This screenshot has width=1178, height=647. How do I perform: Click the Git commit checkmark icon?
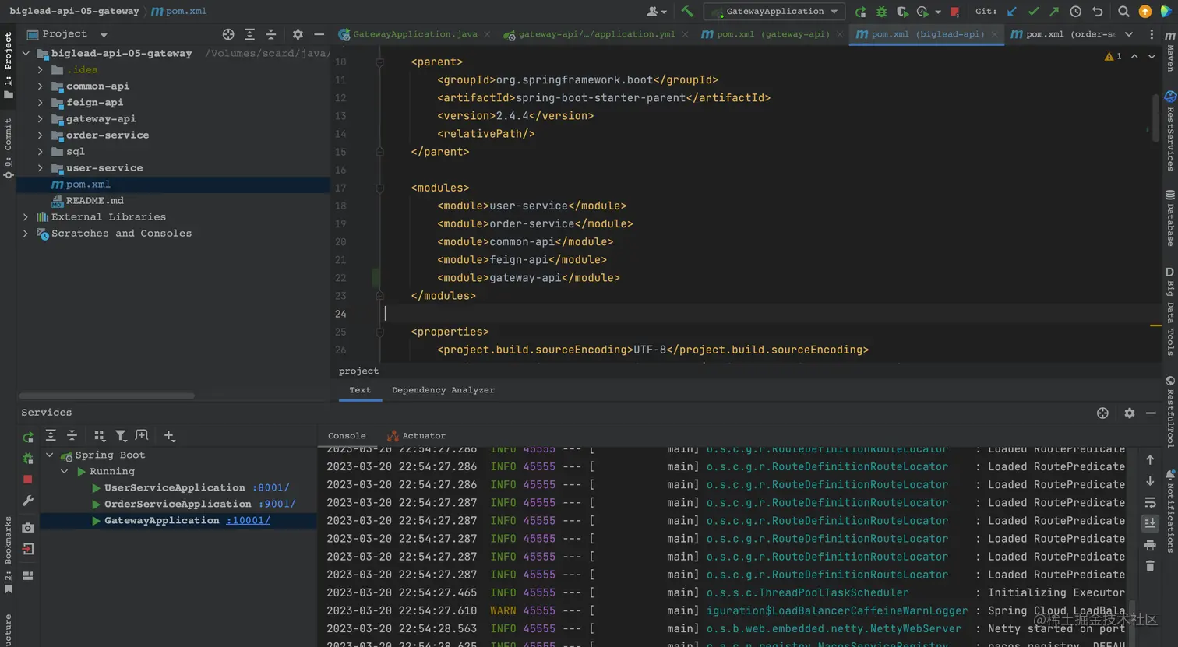tap(1033, 12)
